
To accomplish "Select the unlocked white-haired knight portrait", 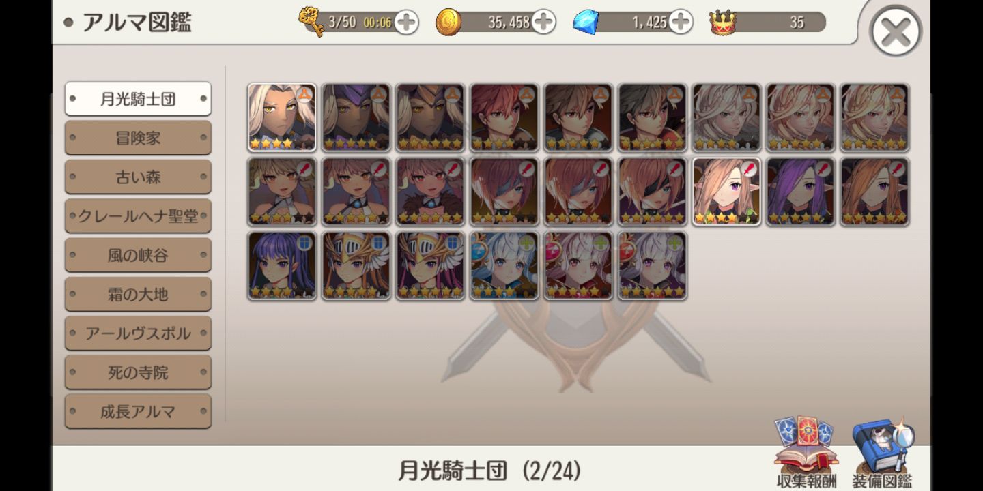I will 282,117.
